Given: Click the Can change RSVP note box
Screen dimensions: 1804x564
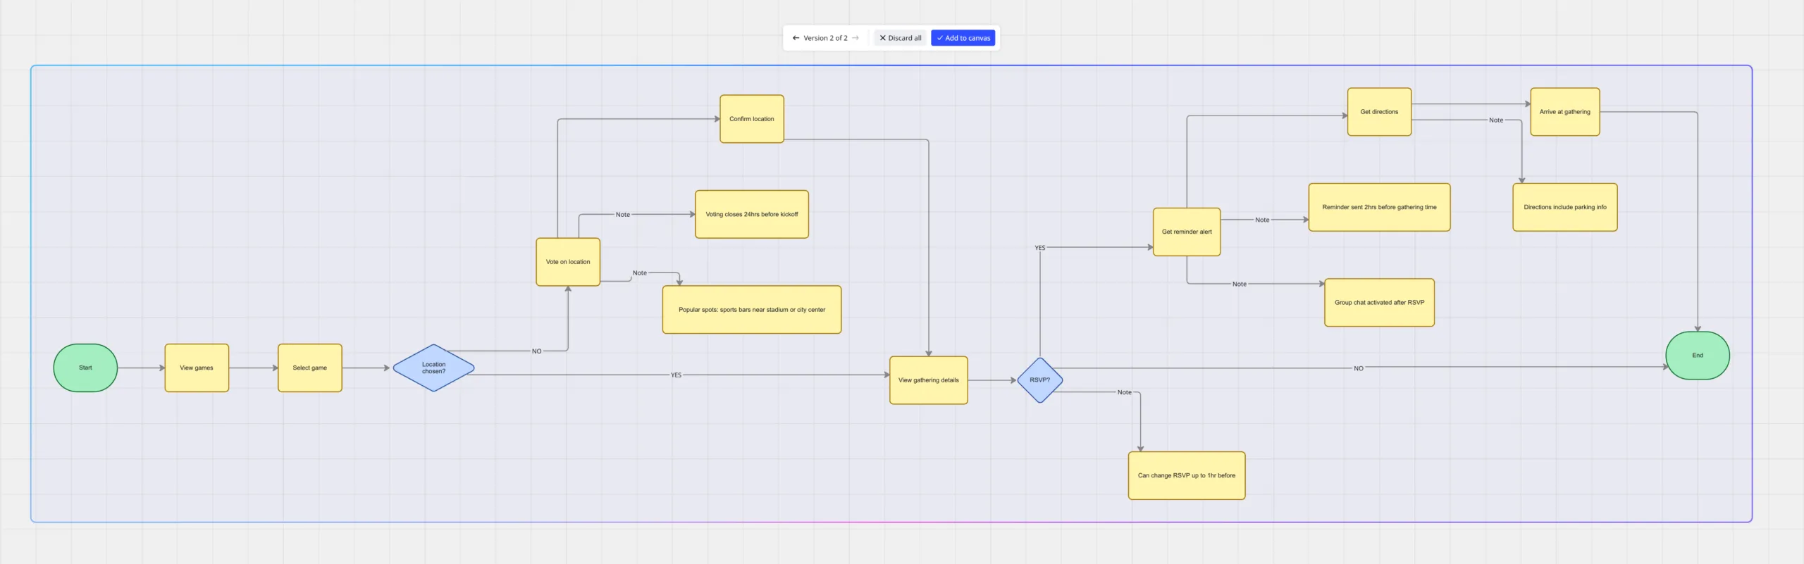Looking at the screenshot, I should tap(1186, 475).
